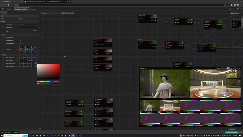
Task: Click the Local Engine status entry
Action: click(x=8, y=132)
